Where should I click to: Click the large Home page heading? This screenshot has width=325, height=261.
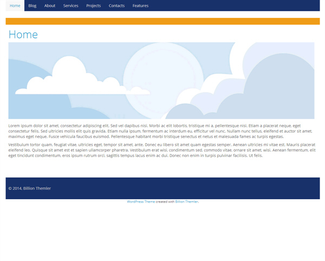coord(23,35)
